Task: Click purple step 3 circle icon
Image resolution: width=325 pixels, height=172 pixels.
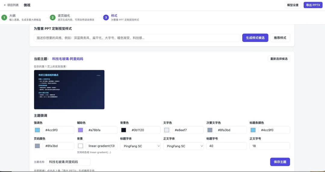Action: point(106,18)
